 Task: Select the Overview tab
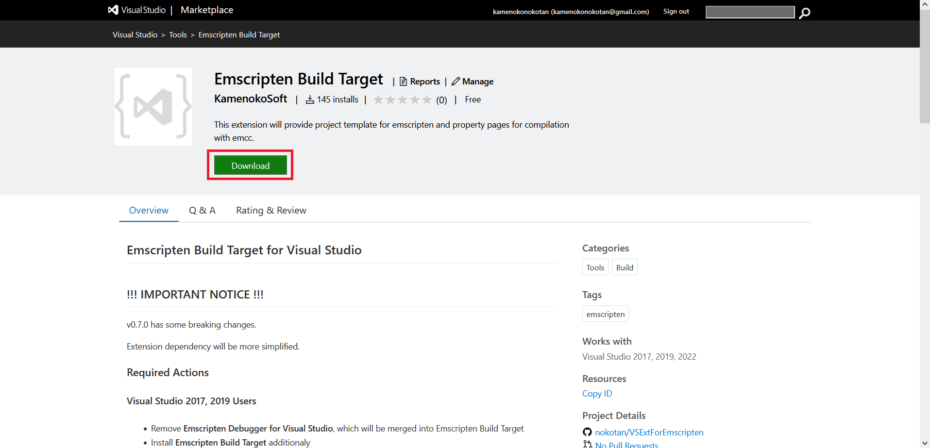(x=149, y=210)
